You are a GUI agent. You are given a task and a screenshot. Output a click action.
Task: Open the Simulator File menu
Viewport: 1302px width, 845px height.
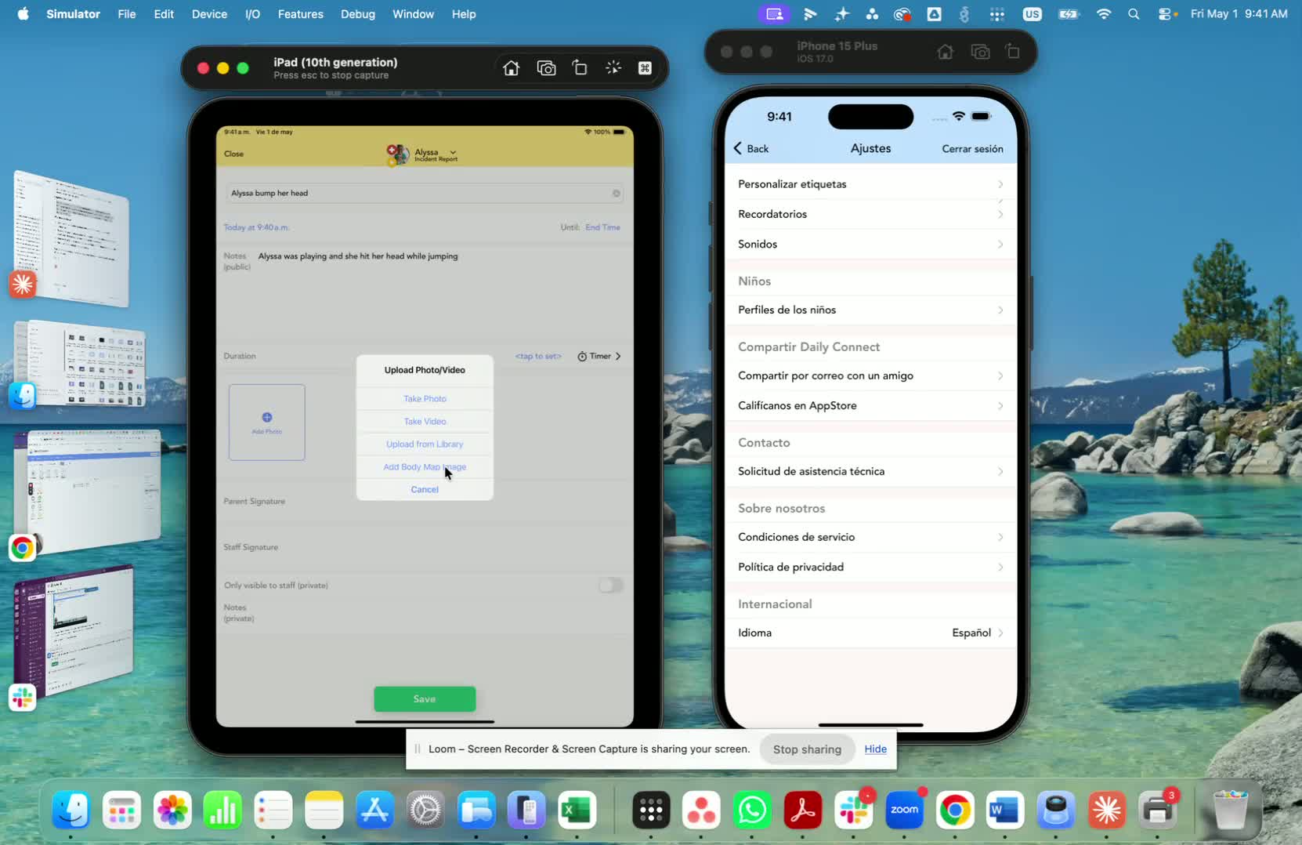(127, 14)
